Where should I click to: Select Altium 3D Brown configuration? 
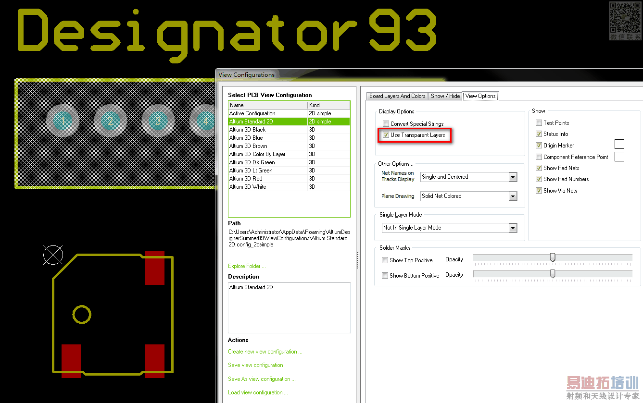289,146
